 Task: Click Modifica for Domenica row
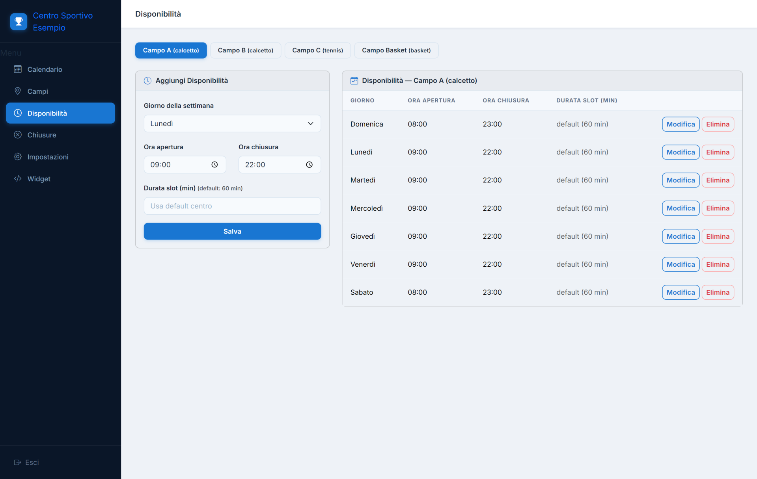tap(681, 124)
